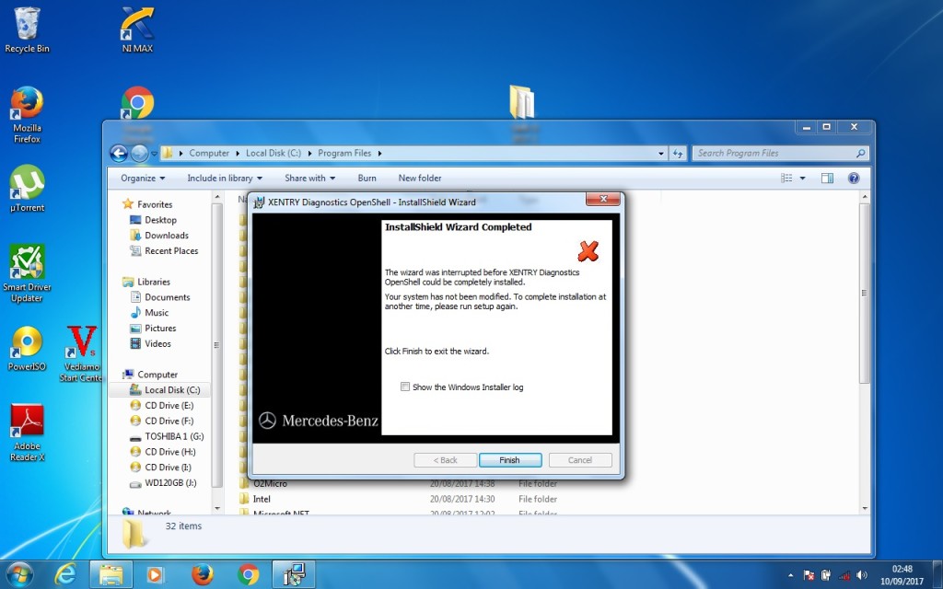The image size is (943, 589).
Task: Click New folder in toolbar
Action: 420,179
